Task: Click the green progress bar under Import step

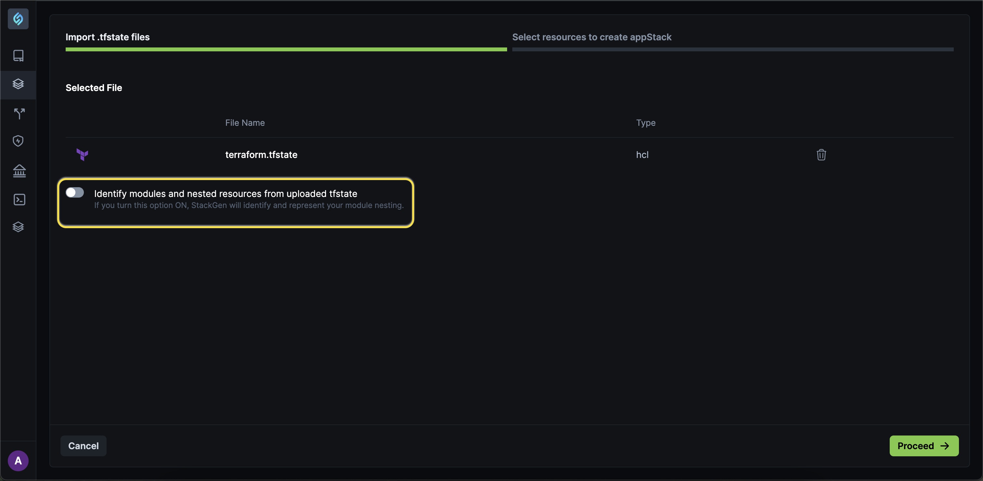Action: click(286, 49)
